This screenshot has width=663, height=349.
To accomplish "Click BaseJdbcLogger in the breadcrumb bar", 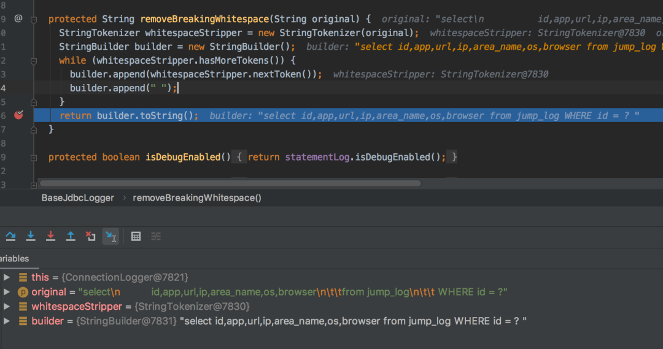I will [x=78, y=198].
